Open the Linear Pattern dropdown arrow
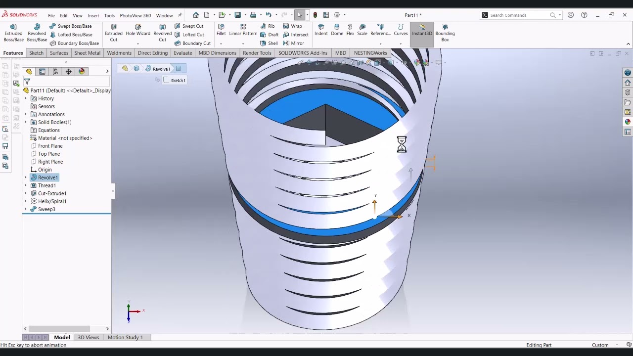This screenshot has width=633, height=356. 243,44
